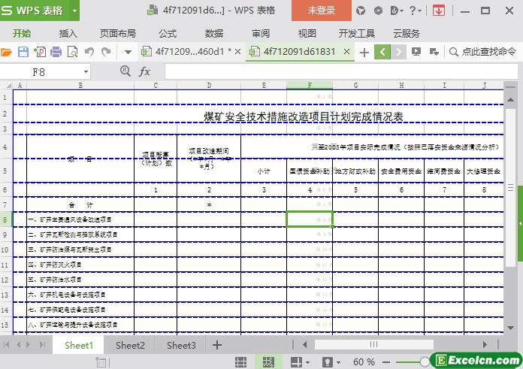Go to next document tab arrow
Image resolution: width=523 pixels, height=369 pixels.
click(398, 52)
